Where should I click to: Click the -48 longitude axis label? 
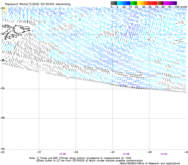tap(149, 152)
